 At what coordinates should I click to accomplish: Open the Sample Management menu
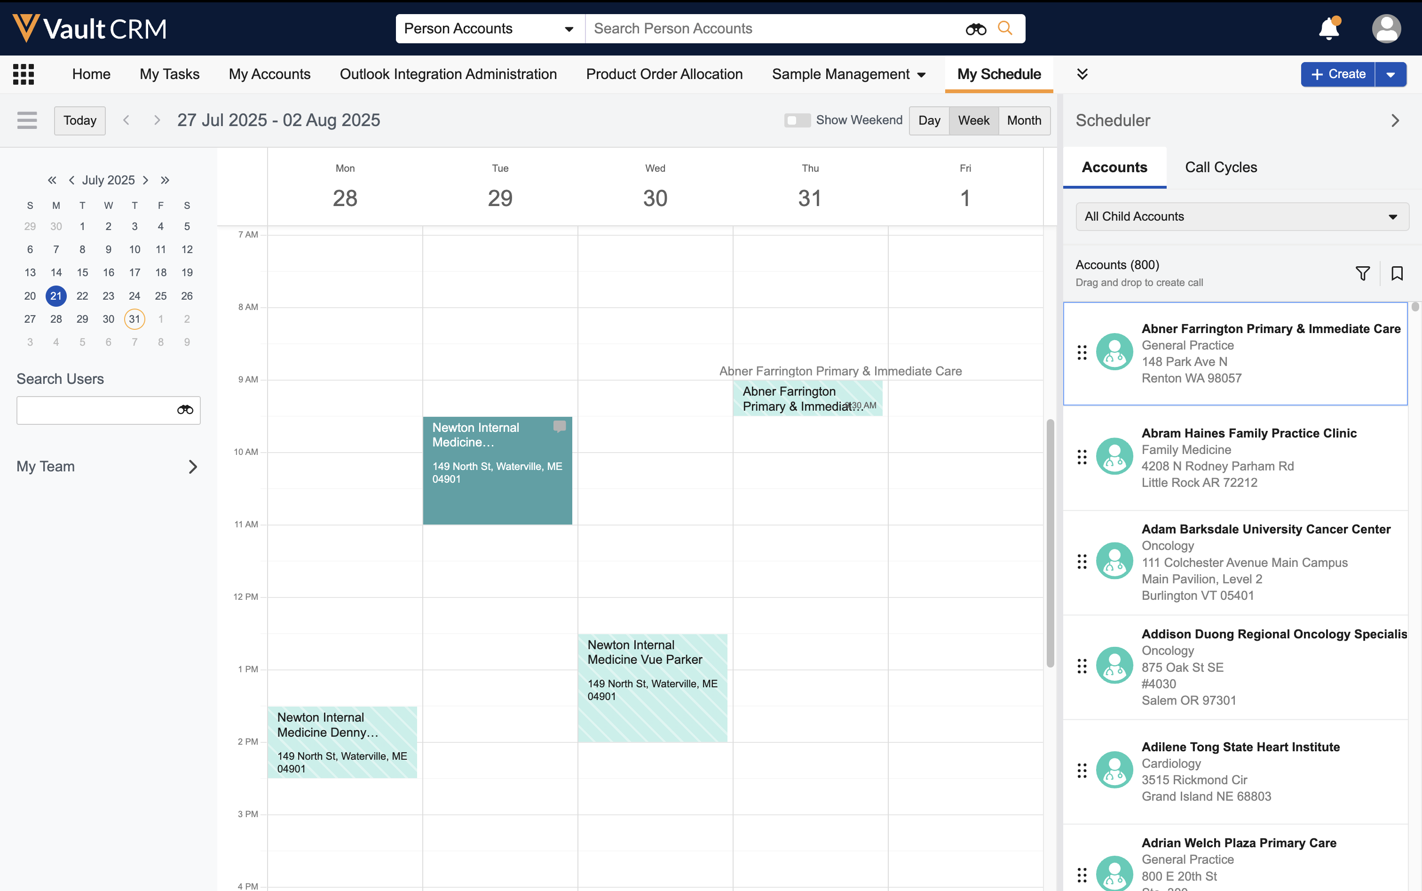coord(848,74)
